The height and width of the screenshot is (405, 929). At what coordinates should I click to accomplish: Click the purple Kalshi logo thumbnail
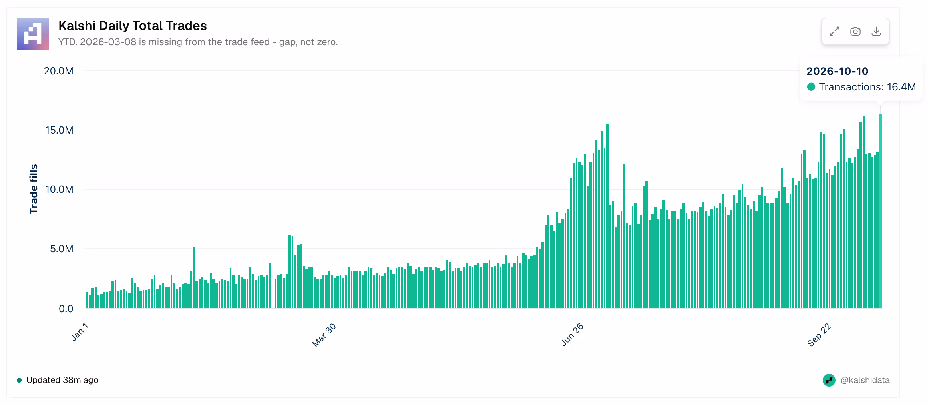click(33, 34)
